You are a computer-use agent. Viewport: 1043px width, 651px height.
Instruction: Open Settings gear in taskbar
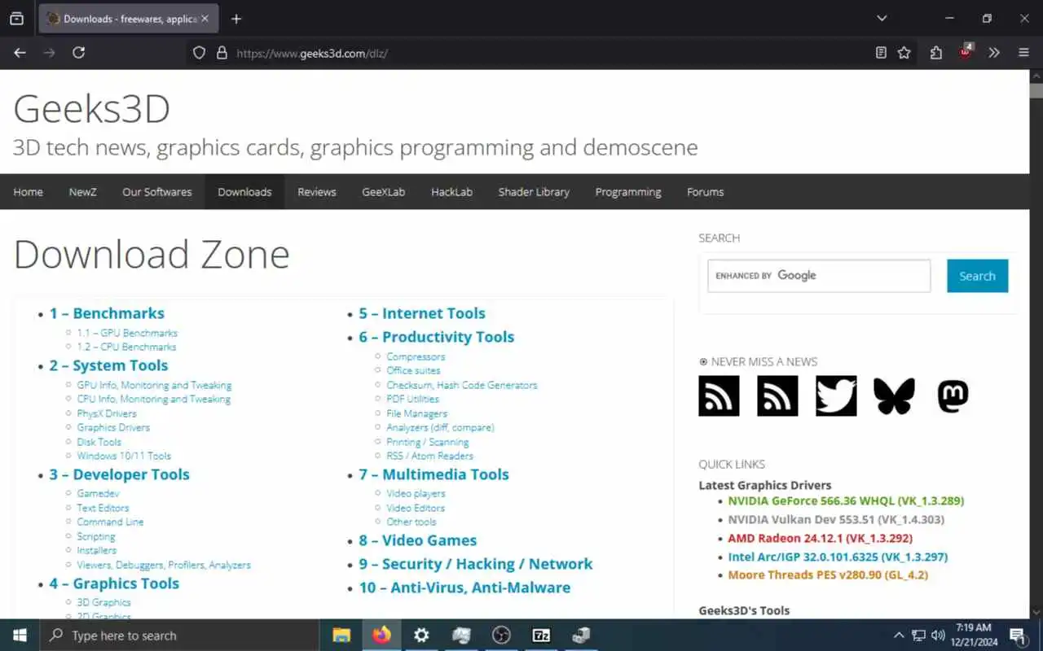coord(421,636)
